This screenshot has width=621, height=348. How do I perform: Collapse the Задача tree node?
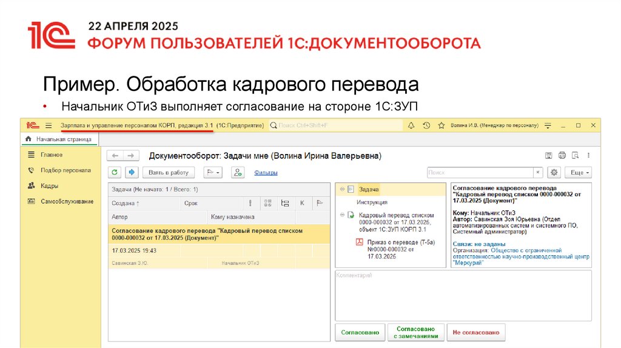click(x=342, y=189)
